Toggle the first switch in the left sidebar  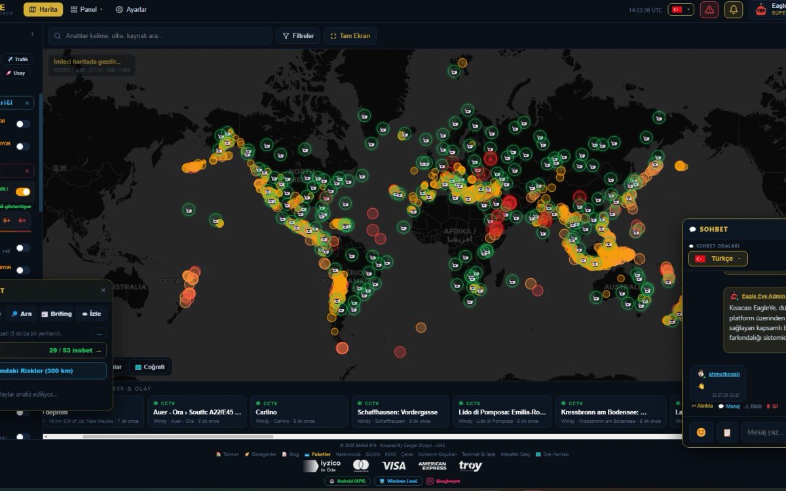tap(23, 124)
